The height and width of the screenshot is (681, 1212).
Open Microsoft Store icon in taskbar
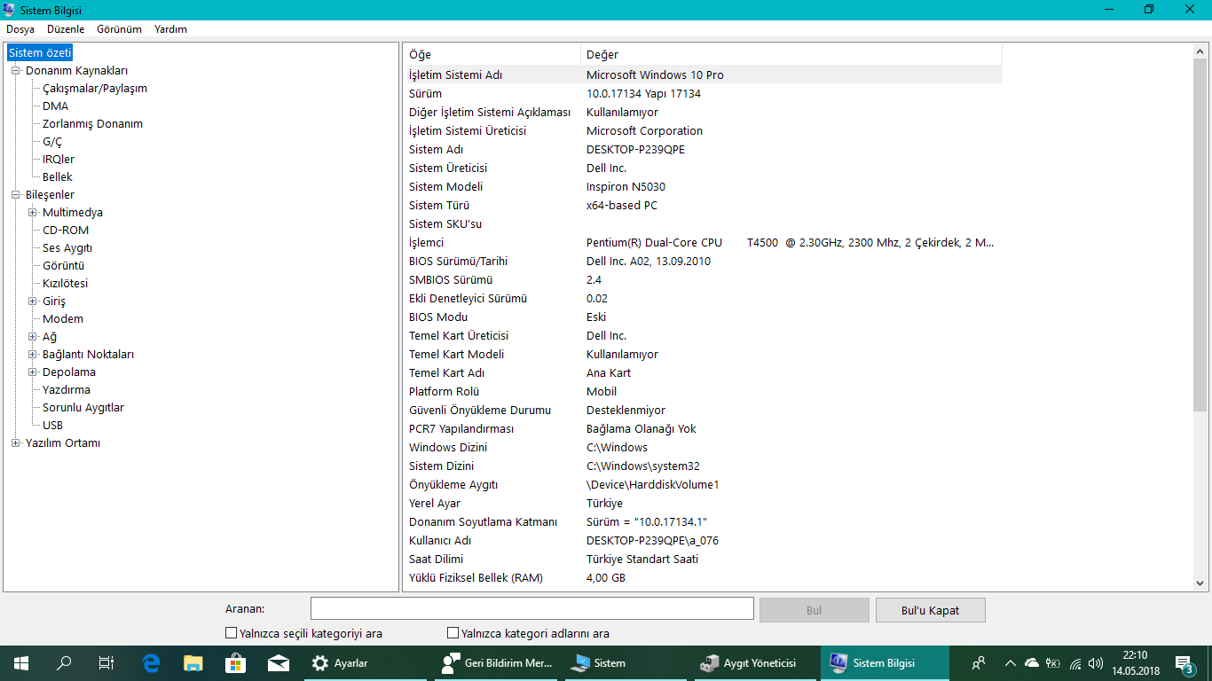pyautogui.click(x=235, y=662)
